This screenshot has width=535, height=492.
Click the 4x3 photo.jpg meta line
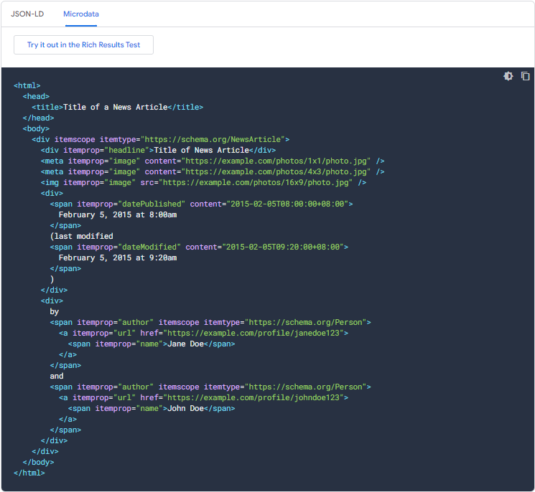click(x=213, y=171)
